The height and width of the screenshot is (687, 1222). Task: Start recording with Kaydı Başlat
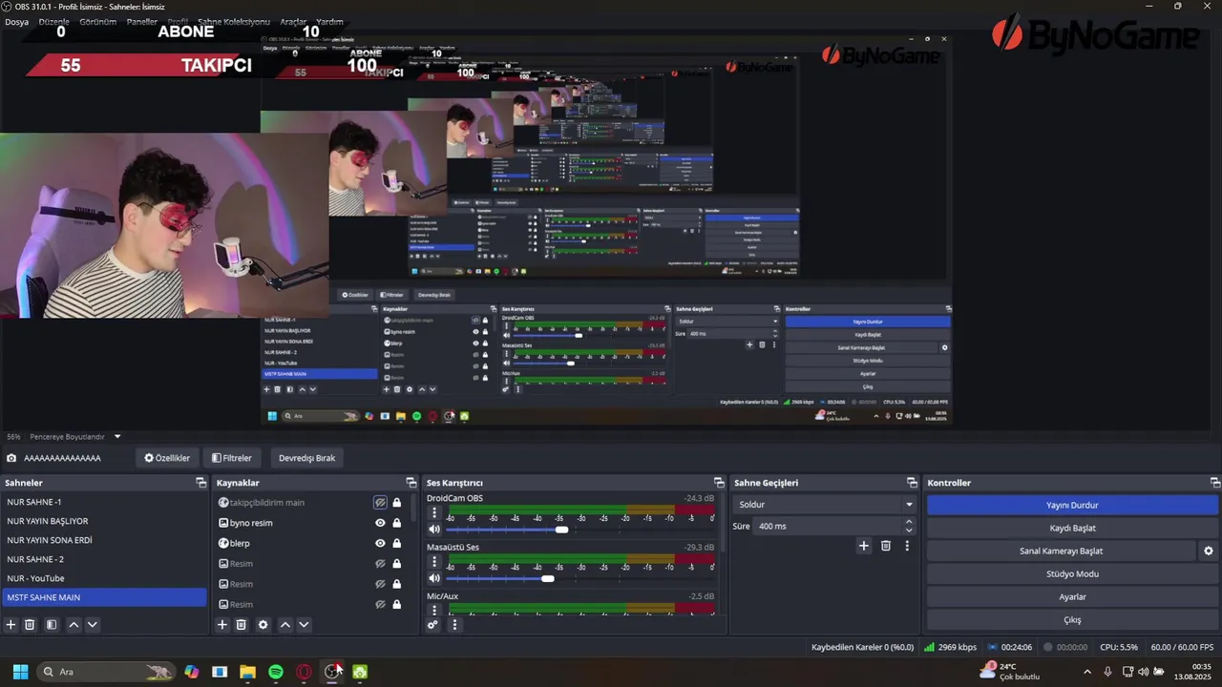(x=1072, y=528)
